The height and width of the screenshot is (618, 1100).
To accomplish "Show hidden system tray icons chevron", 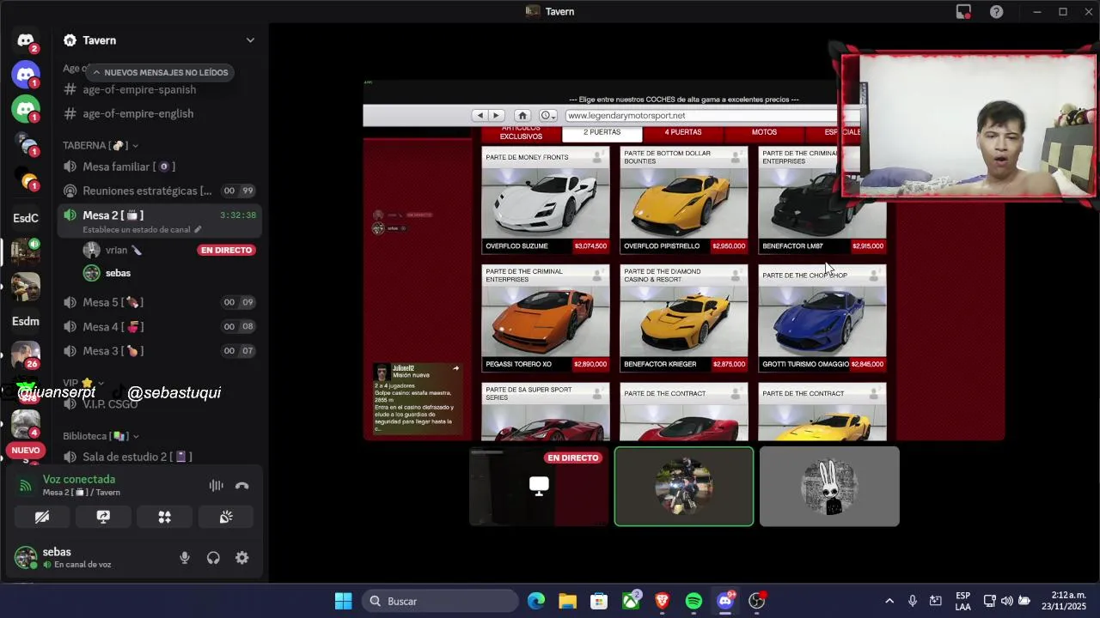I will click(889, 601).
